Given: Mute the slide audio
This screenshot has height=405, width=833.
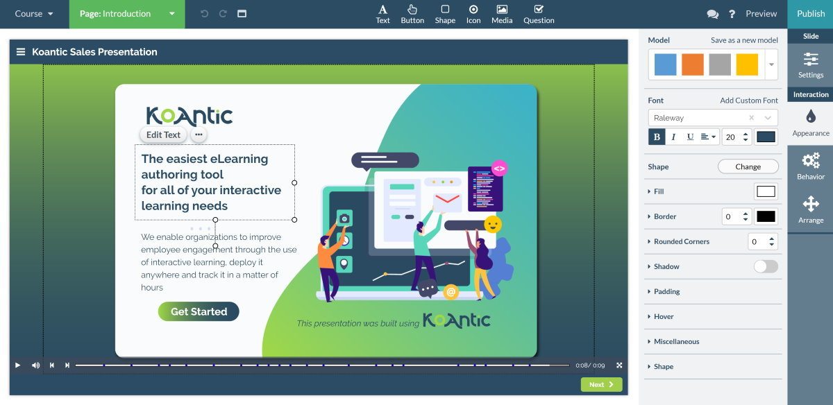Looking at the screenshot, I should 35,365.
